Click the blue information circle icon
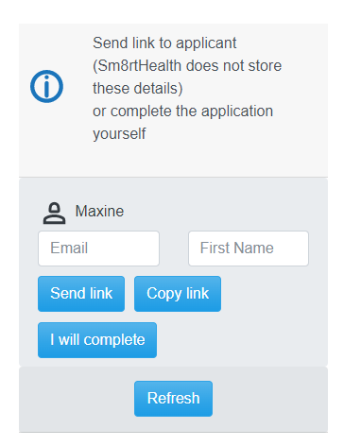The image size is (344, 446). click(46, 86)
